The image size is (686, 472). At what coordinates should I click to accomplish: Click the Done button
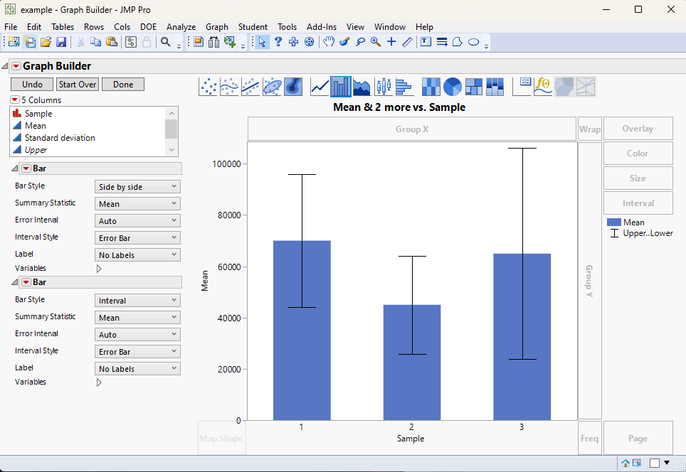point(123,85)
